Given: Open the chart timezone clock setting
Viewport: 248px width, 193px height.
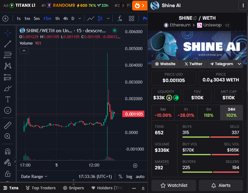Looking at the screenshot, I should (x=95, y=176).
